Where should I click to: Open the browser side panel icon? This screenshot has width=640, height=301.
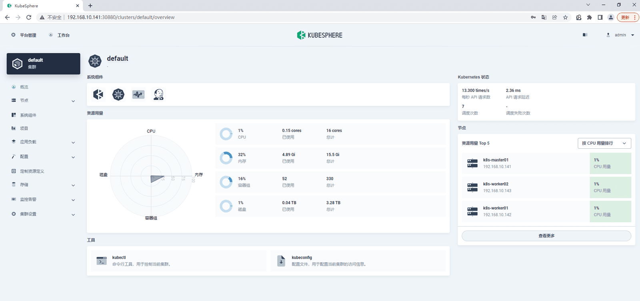(x=600, y=17)
